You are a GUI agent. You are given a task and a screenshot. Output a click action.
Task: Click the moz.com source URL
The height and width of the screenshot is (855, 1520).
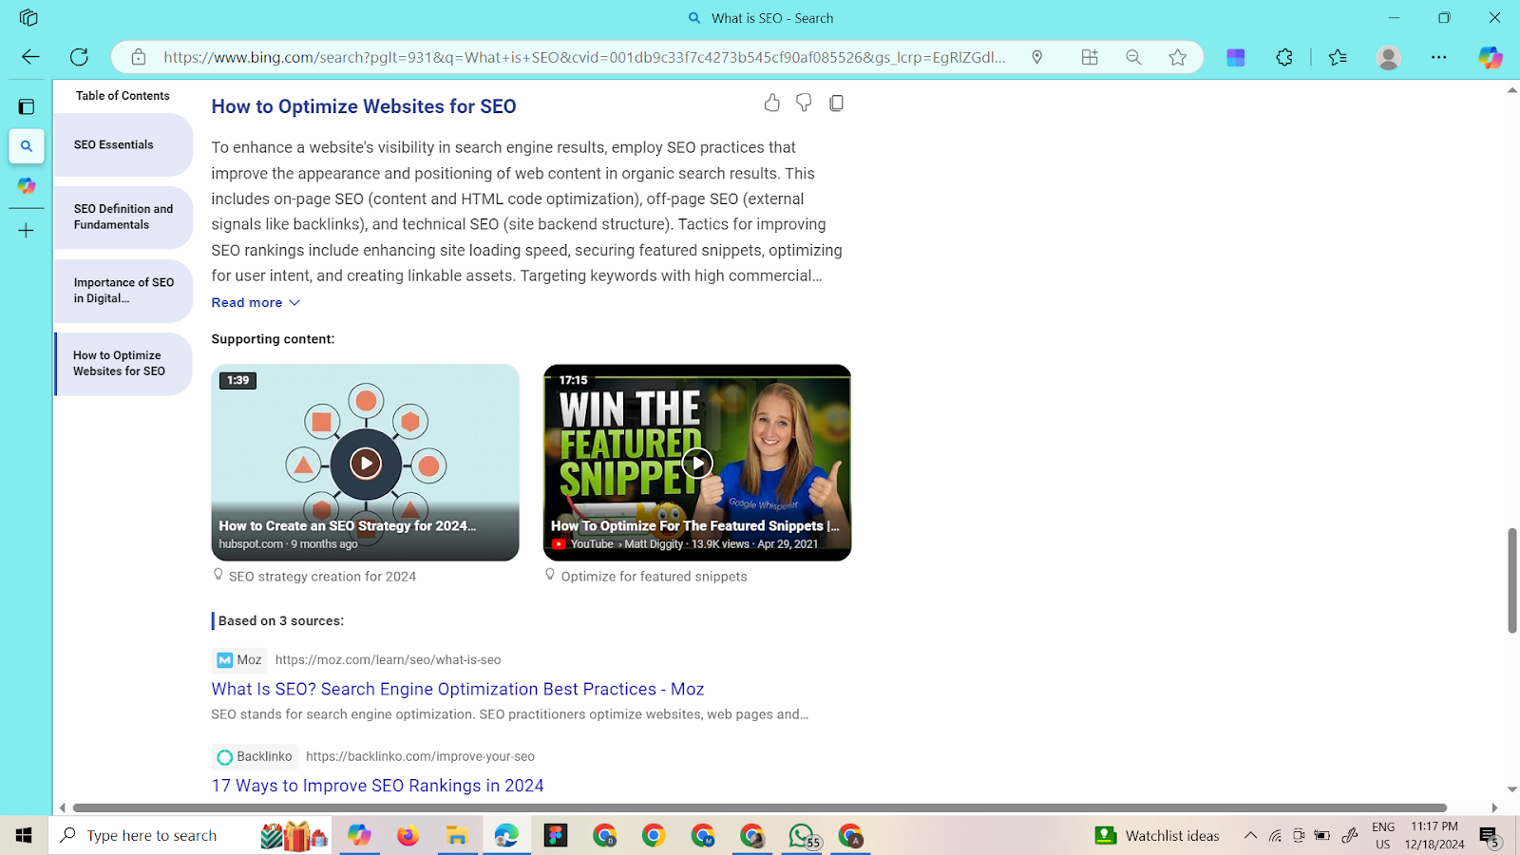click(x=388, y=659)
